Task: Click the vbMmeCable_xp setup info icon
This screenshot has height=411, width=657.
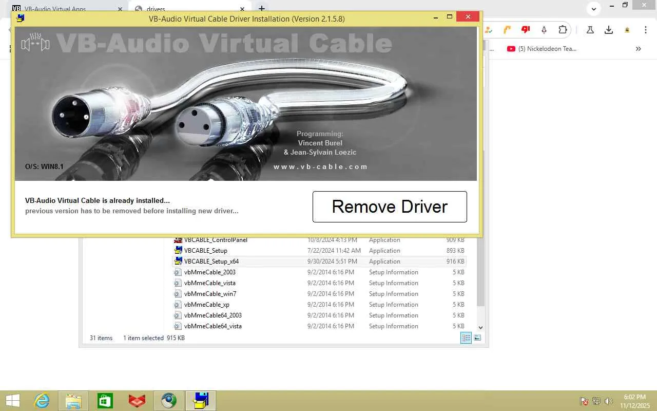Action: pyautogui.click(x=178, y=305)
